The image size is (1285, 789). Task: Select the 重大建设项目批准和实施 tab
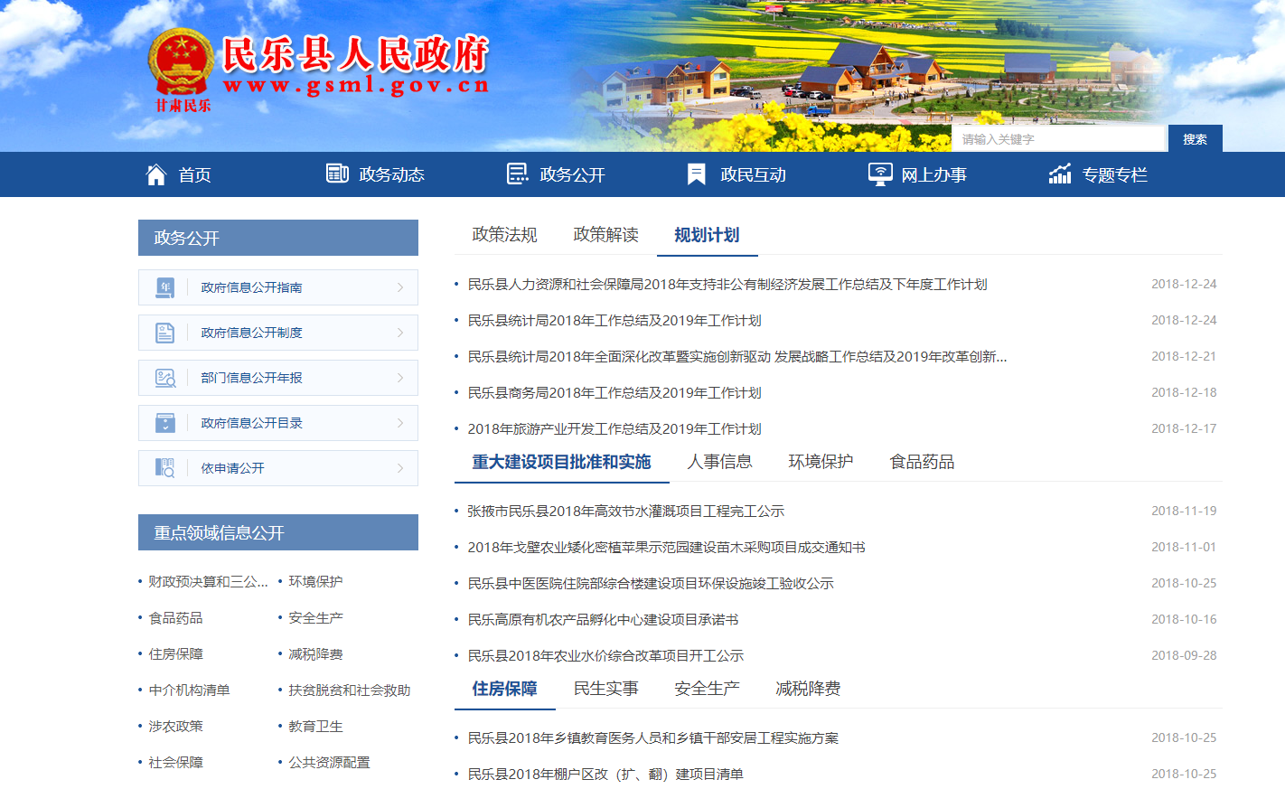click(561, 462)
